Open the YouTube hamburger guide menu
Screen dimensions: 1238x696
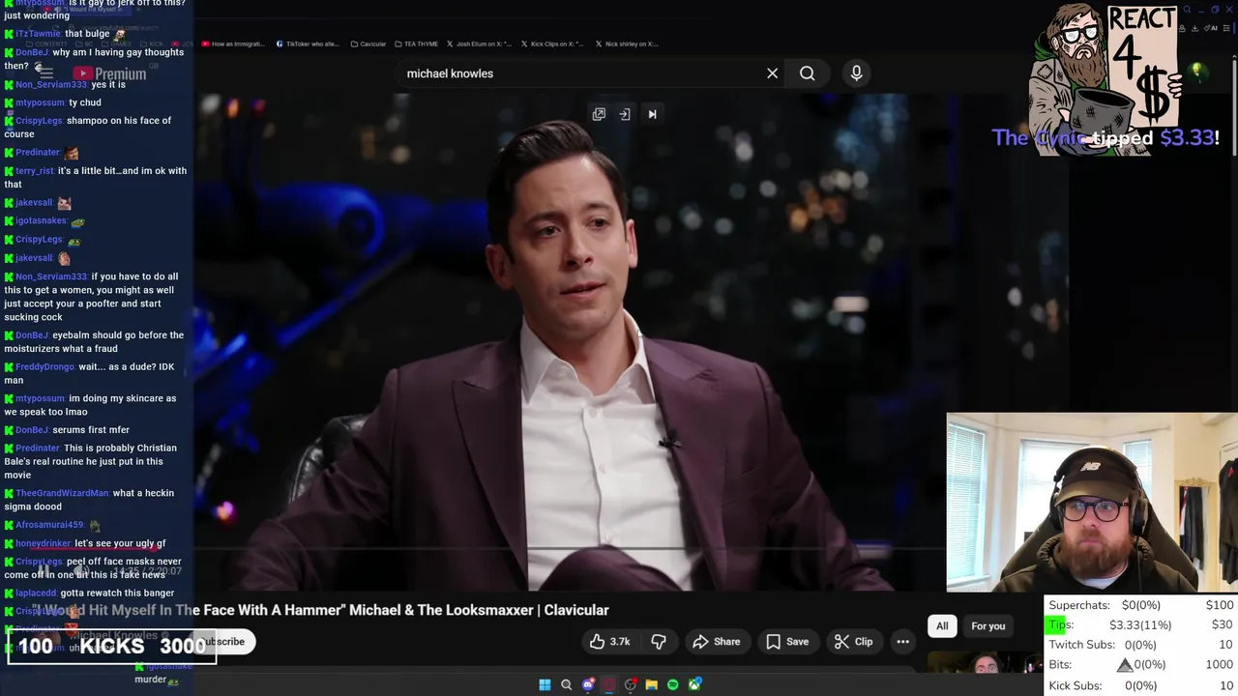pos(45,73)
